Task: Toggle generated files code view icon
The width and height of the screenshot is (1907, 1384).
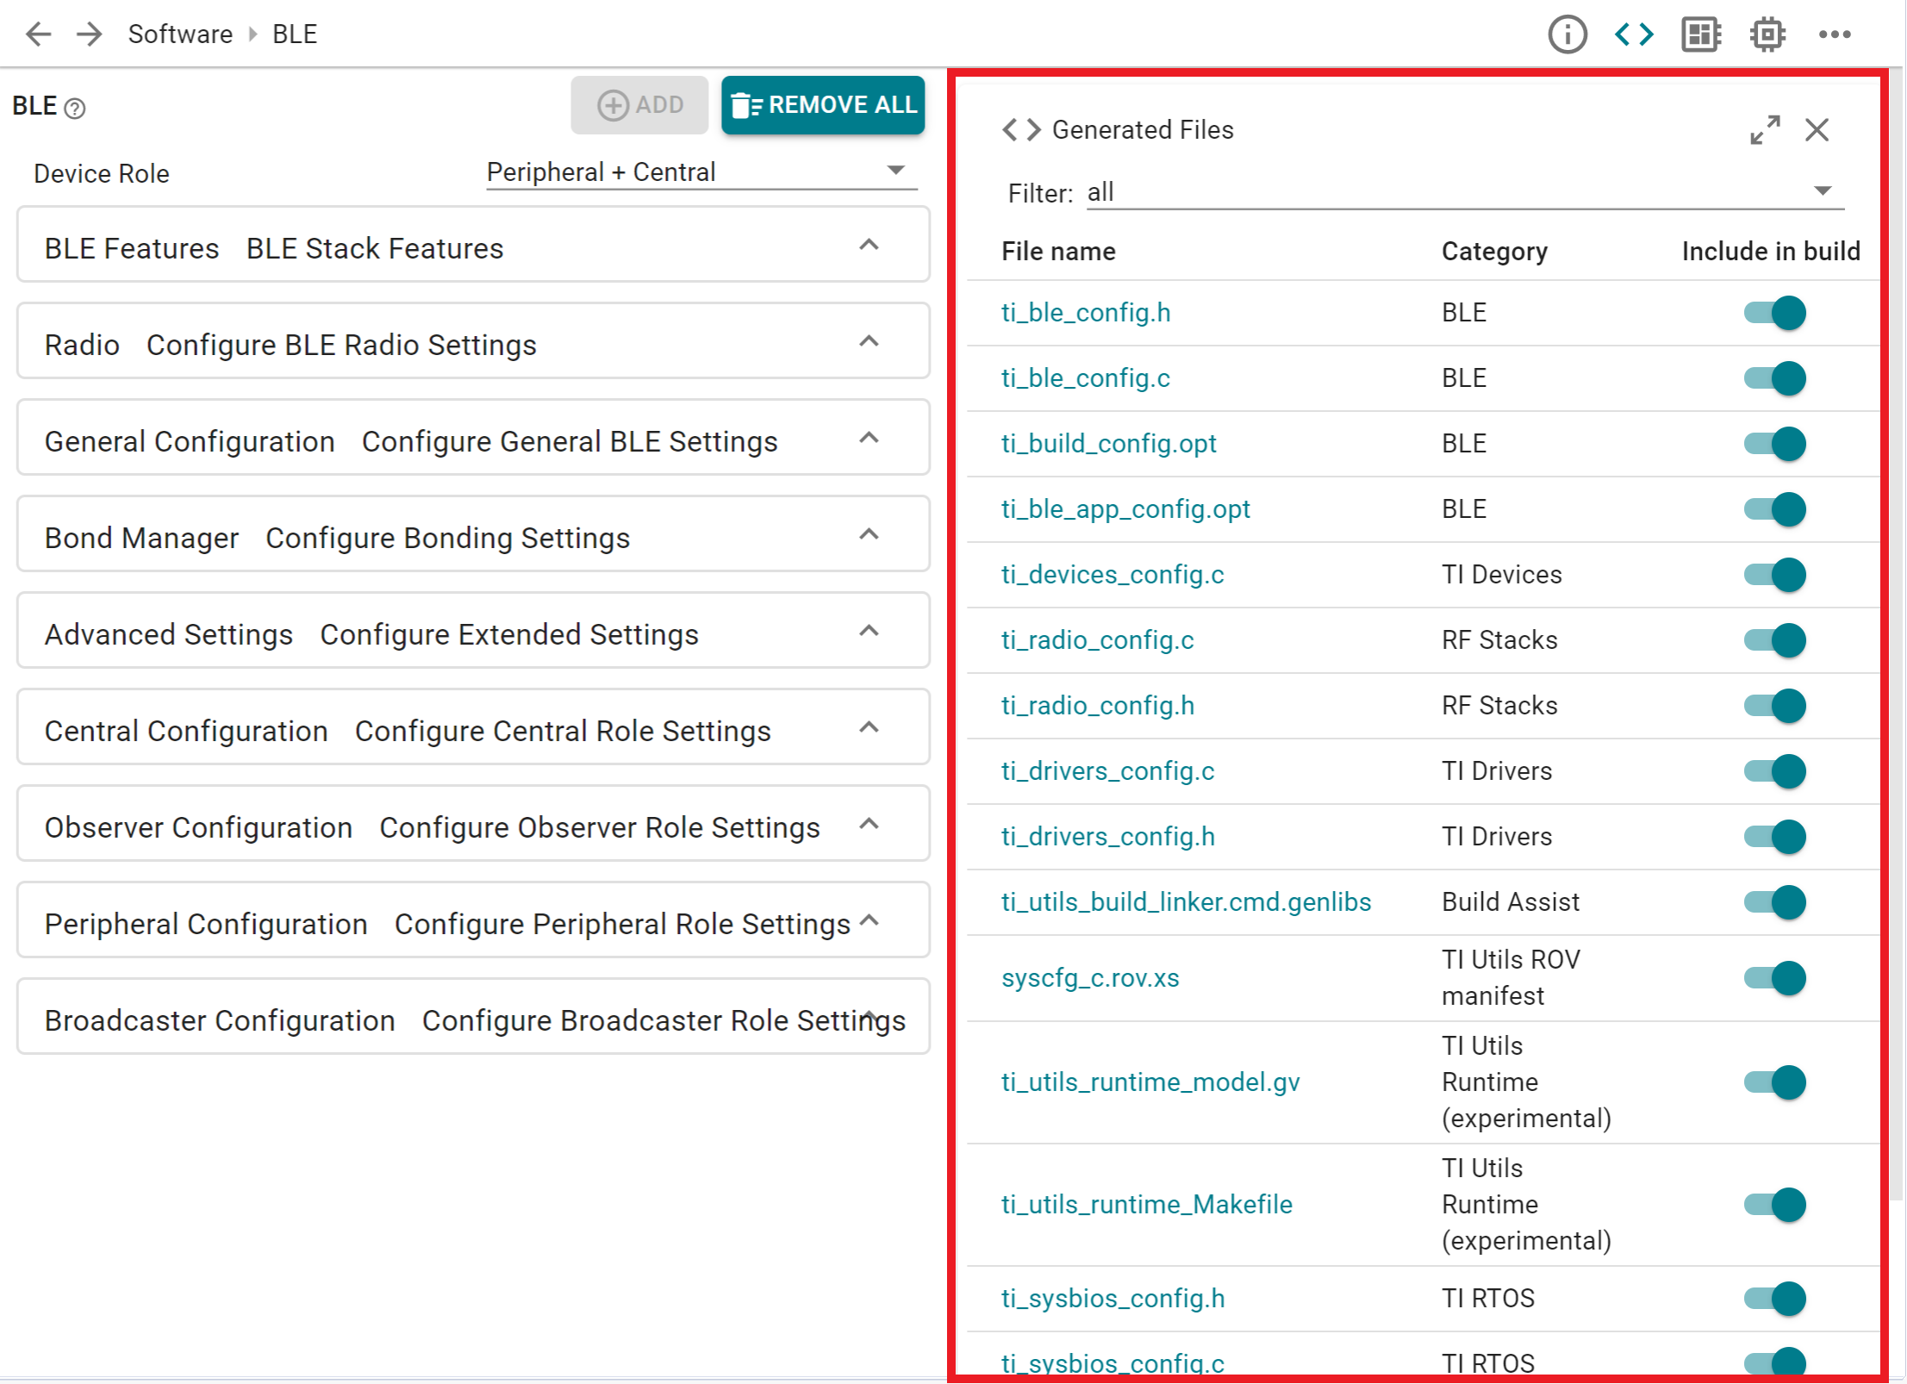Action: 1633,34
